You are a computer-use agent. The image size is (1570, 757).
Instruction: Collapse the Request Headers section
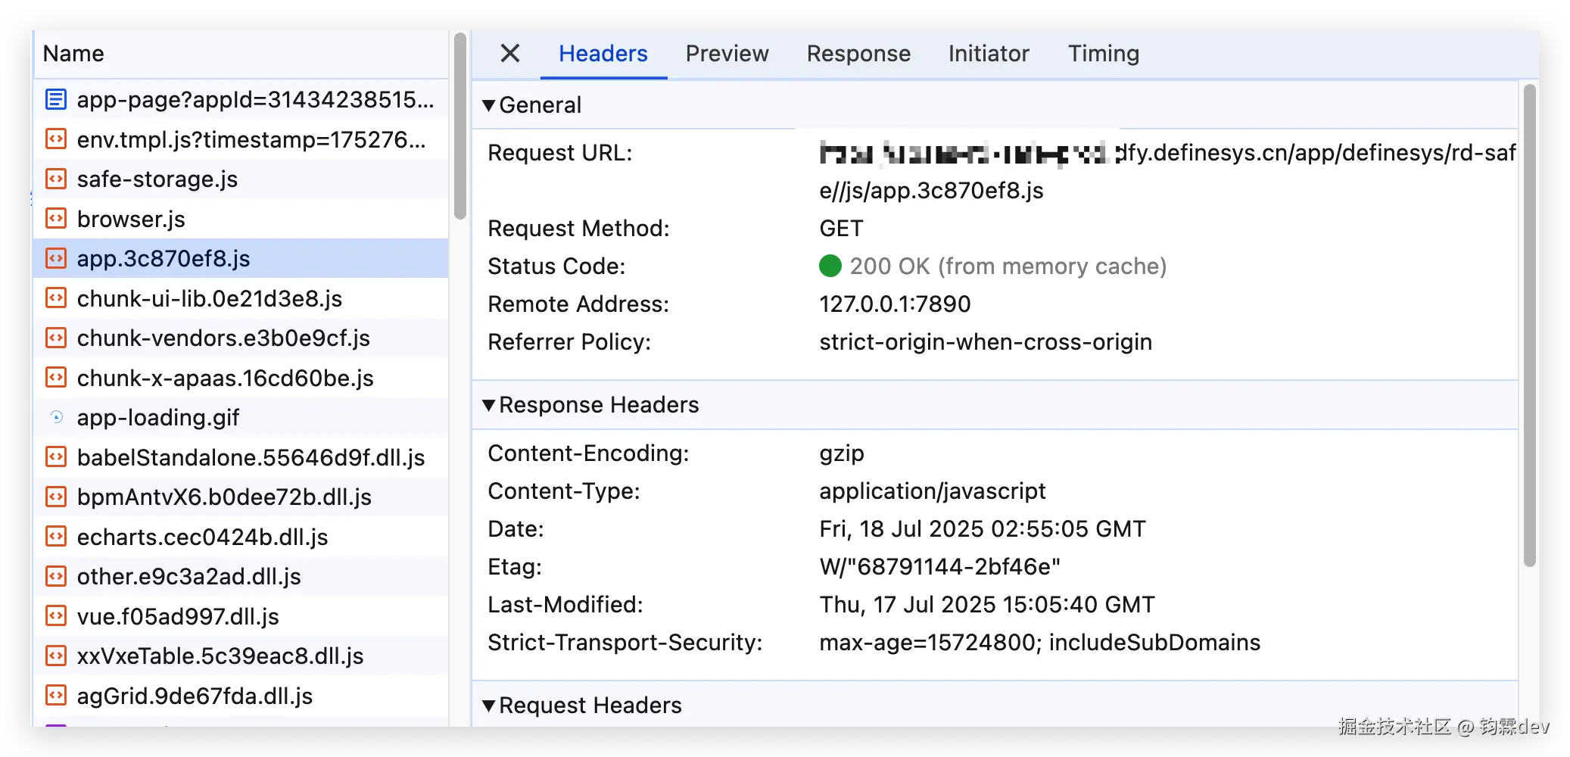tap(489, 706)
